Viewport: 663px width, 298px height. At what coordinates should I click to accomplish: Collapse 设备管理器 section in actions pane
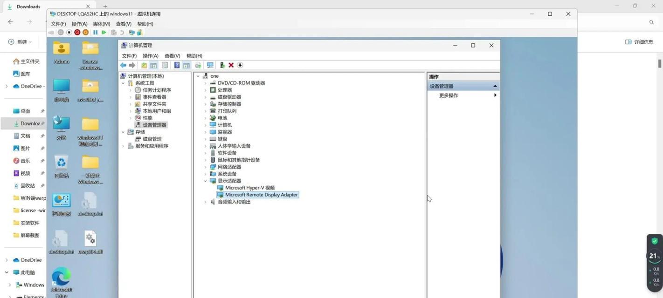pyautogui.click(x=495, y=86)
